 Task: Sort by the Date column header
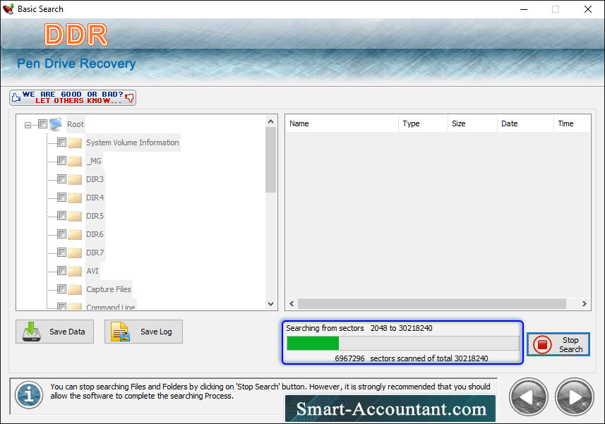(525, 123)
